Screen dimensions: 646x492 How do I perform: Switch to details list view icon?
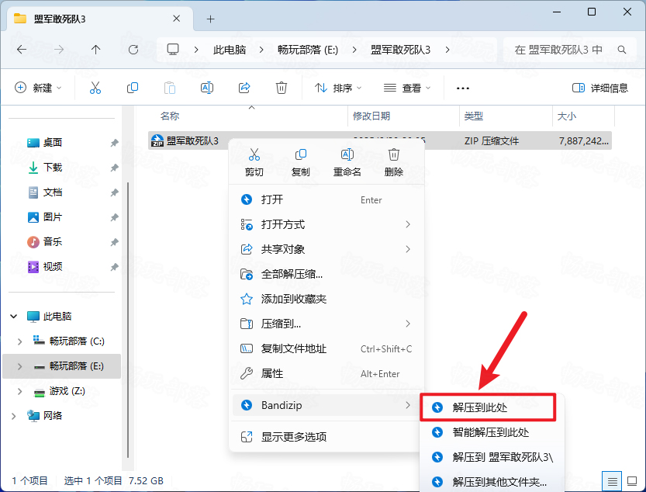point(612,481)
